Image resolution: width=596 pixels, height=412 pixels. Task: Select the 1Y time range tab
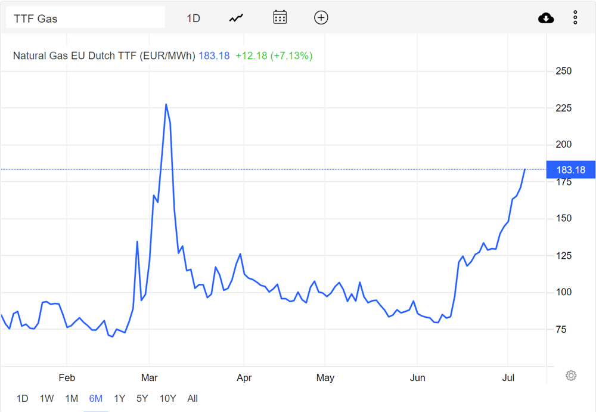pyautogui.click(x=120, y=398)
